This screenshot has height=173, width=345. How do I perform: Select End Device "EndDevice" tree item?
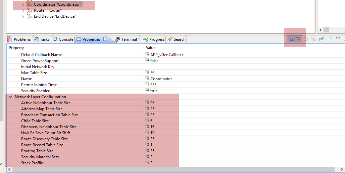coord(55,16)
